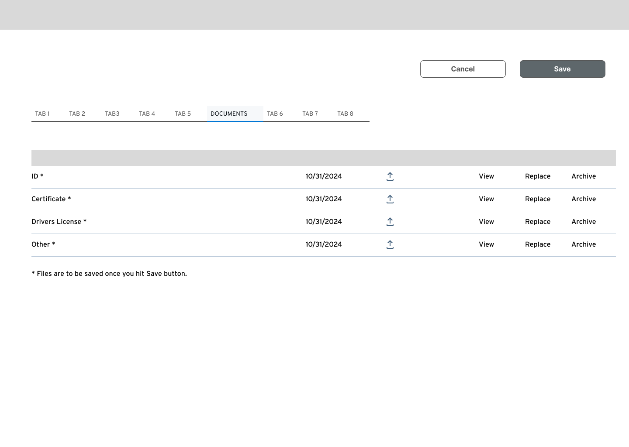Save the uploaded files

tap(563, 69)
